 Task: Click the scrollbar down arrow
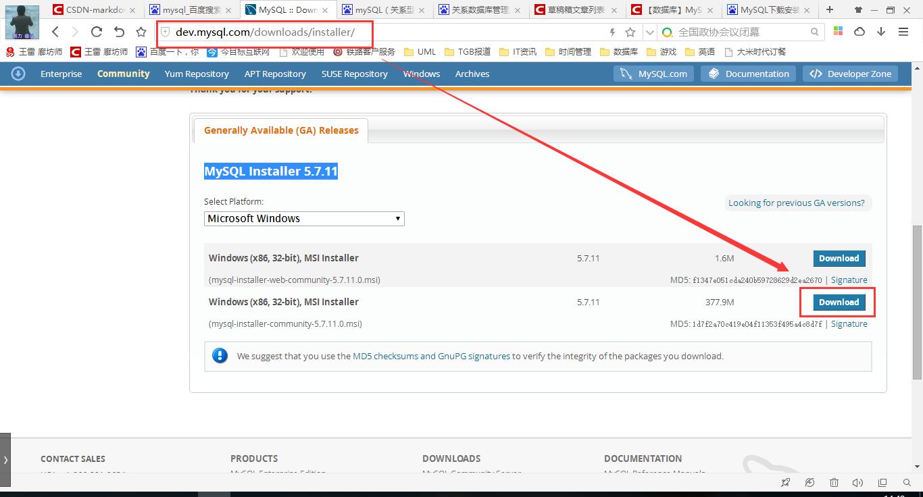[x=917, y=467]
